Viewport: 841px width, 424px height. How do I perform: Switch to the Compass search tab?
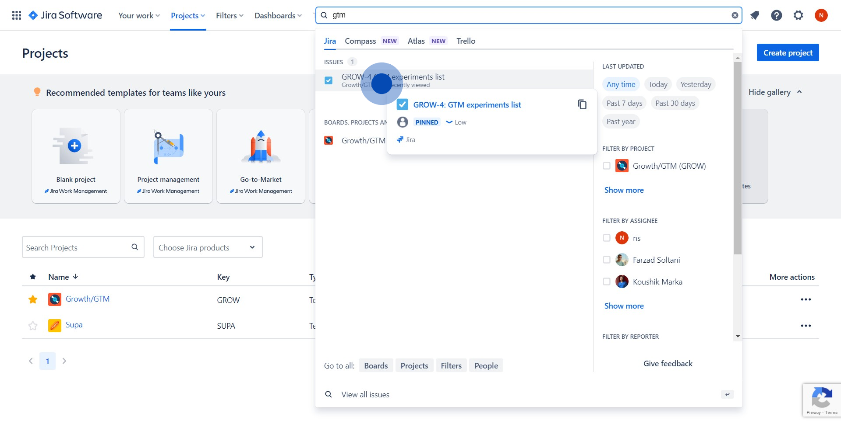tap(360, 41)
